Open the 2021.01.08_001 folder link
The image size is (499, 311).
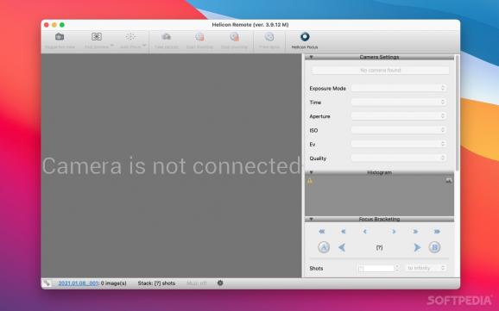(x=78, y=283)
